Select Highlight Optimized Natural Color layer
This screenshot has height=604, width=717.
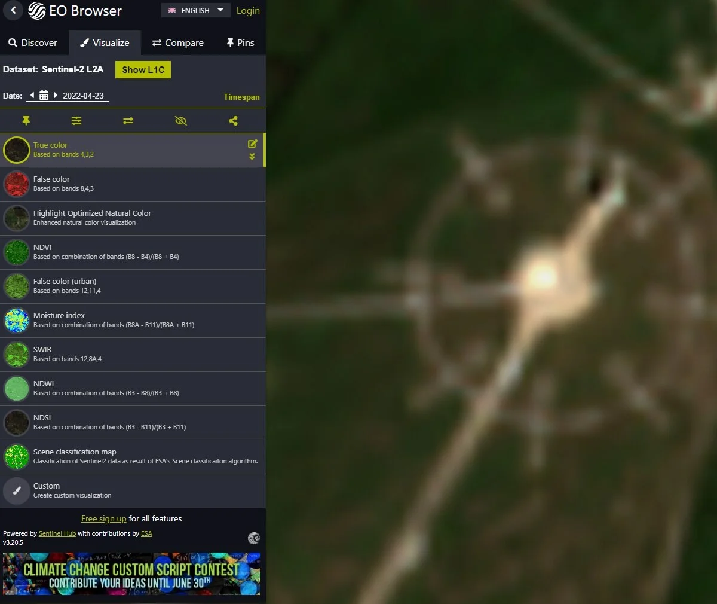[x=133, y=218]
